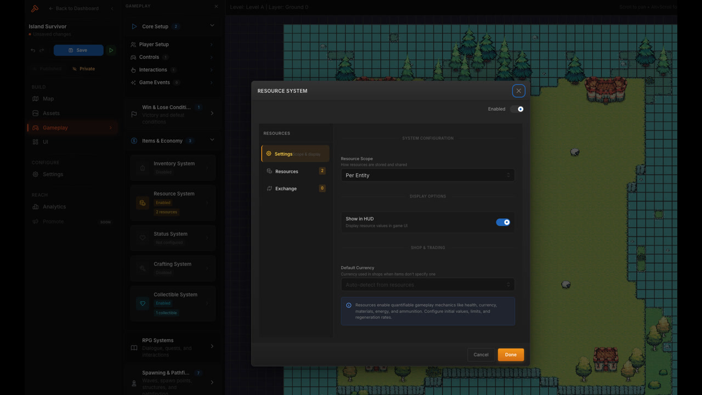Switch to the Resources tab
Image resolution: width=702 pixels, height=395 pixels.
point(286,171)
